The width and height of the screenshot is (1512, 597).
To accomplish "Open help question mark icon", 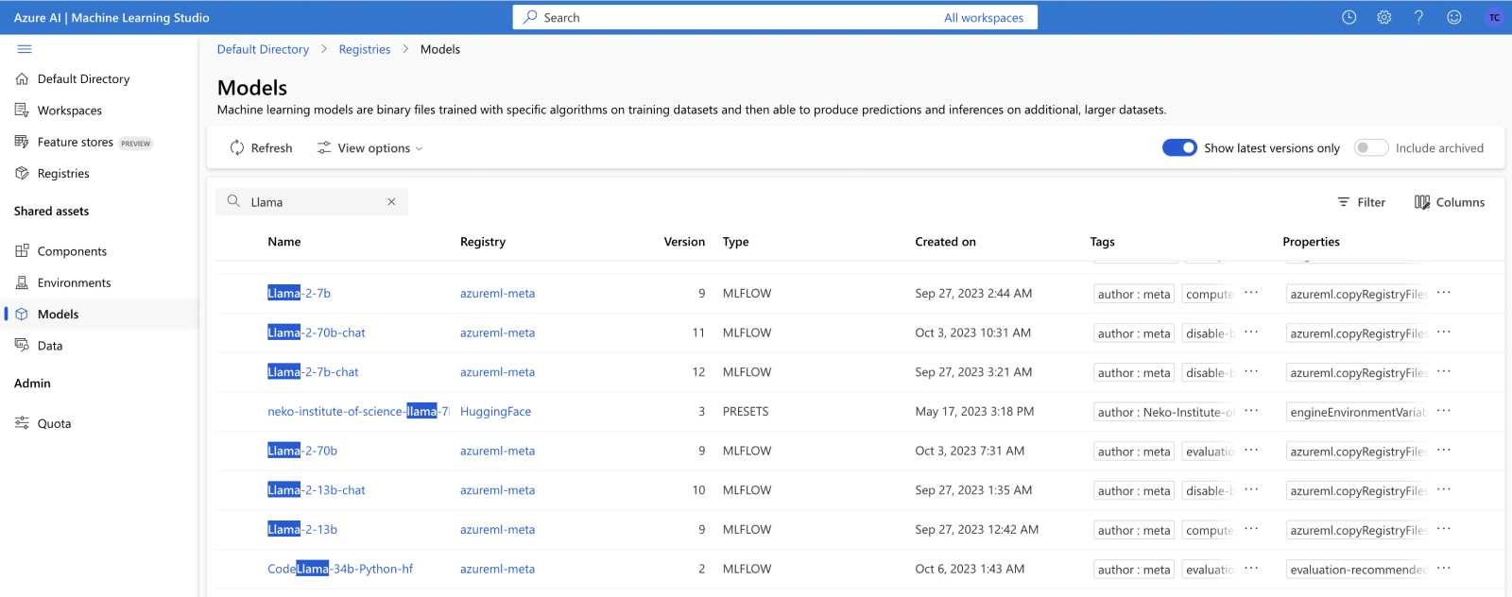I will pos(1418,17).
